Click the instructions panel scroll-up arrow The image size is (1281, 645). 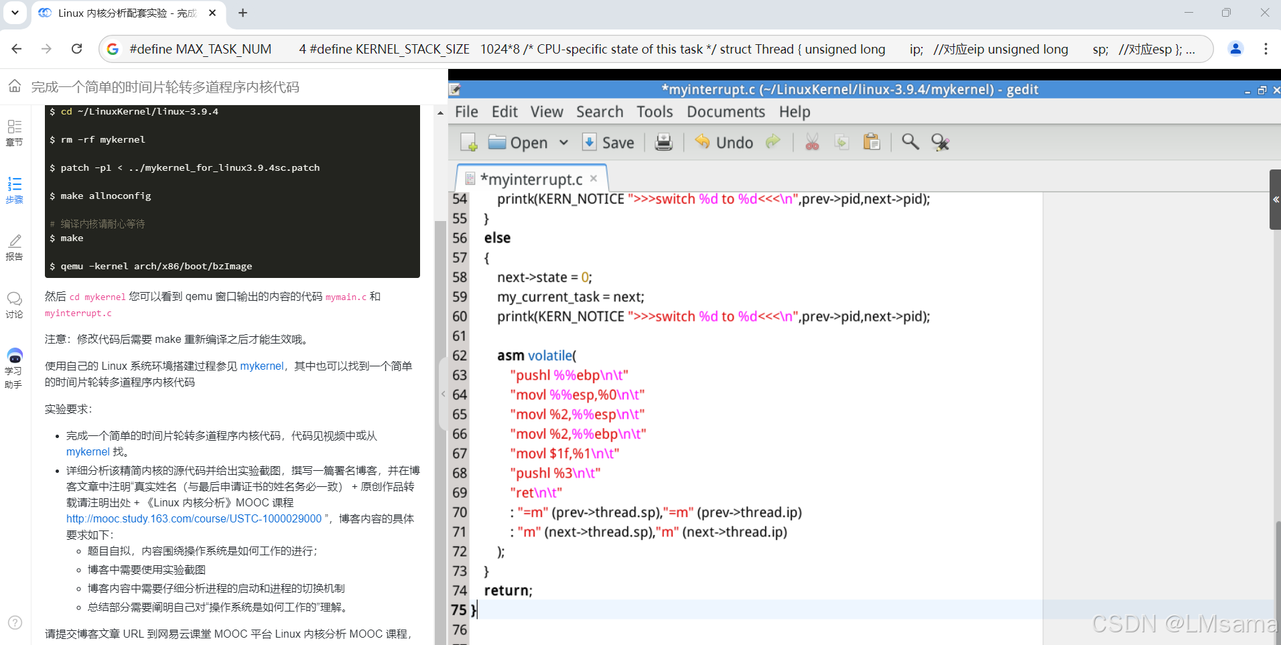click(440, 113)
